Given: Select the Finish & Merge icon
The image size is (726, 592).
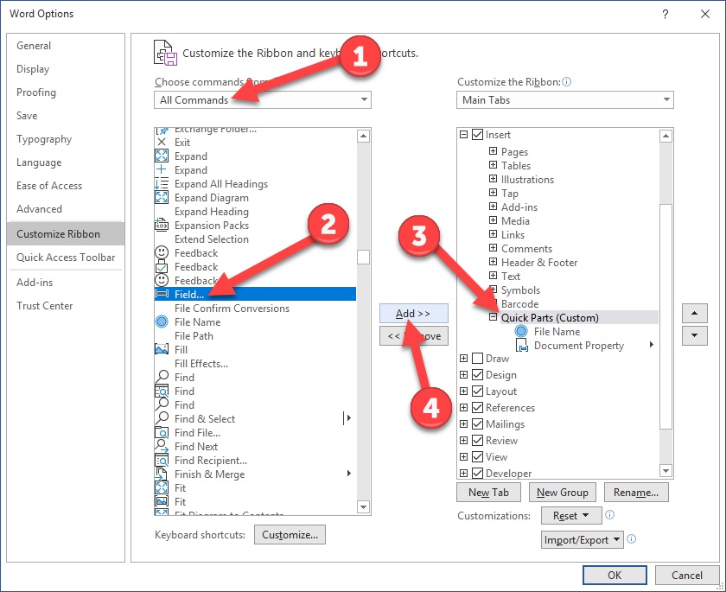Looking at the screenshot, I should click(162, 474).
